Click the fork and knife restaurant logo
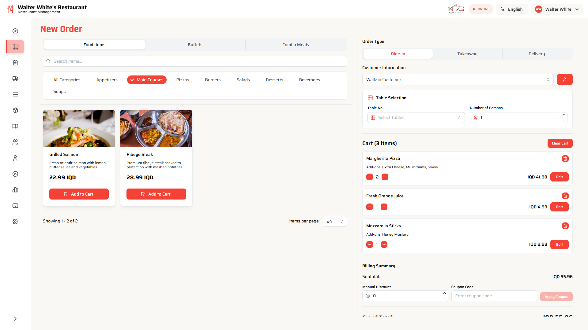The width and height of the screenshot is (588, 330). point(10,9)
